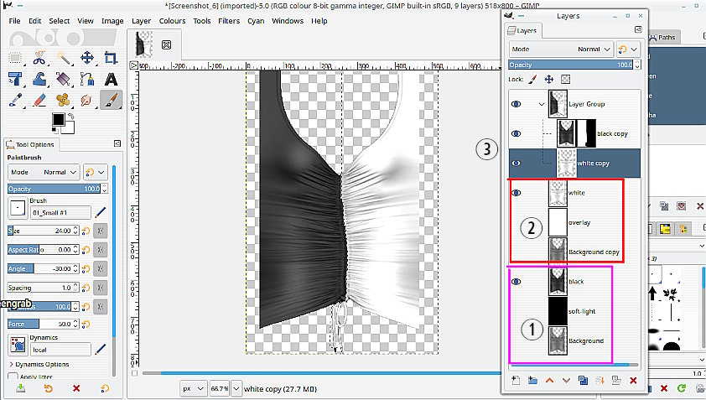706x400 pixels.
Task: Lock pixels with the paintbrush lock icon
Action: 532,80
